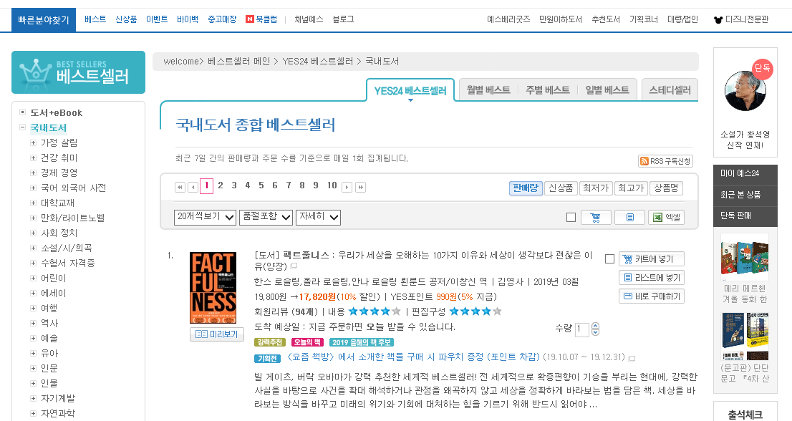Open the 20개씩보기 dropdown

click(x=205, y=217)
